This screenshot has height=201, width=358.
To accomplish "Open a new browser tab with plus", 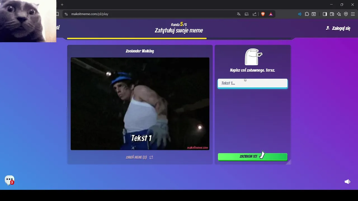I will (x=62, y=5).
